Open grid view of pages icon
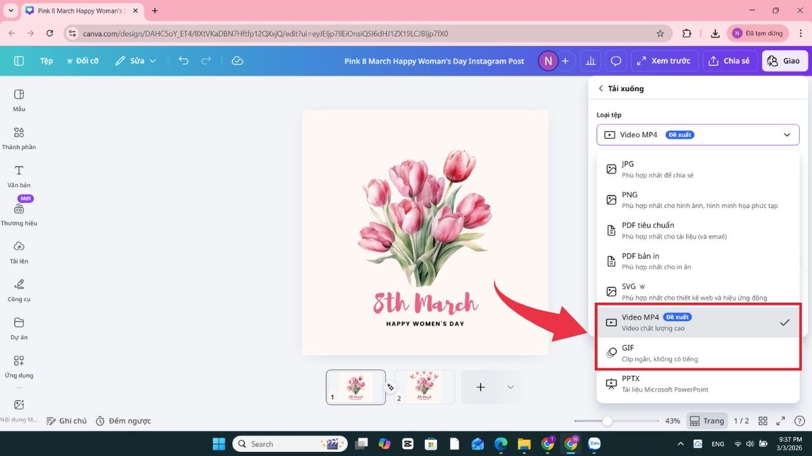The width and height of the screenshot is (812, 456). 763,421
